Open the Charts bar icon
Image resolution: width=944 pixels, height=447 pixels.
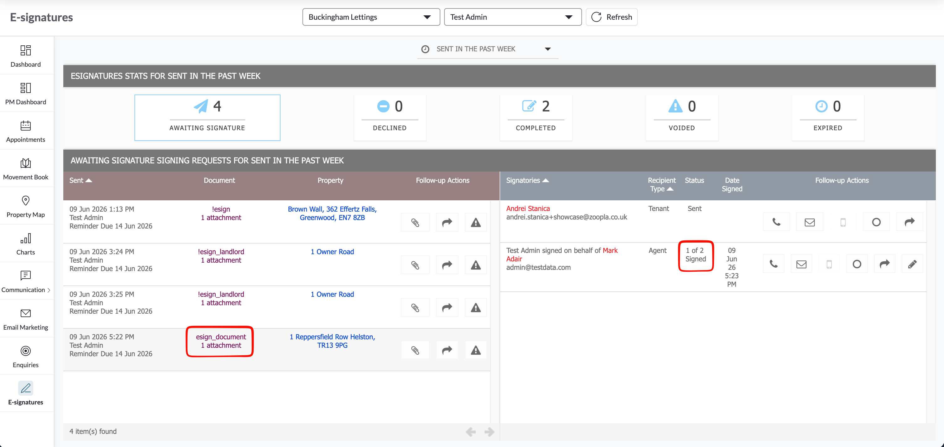click(26, 238)
